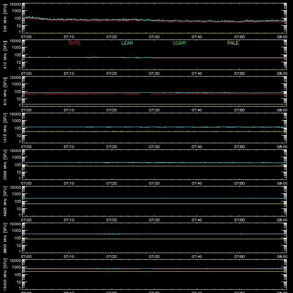Click the 100 y-tick of the 15400 MHz plot
This screenshot has height=293, width=293.
click(x=18, y=275)
